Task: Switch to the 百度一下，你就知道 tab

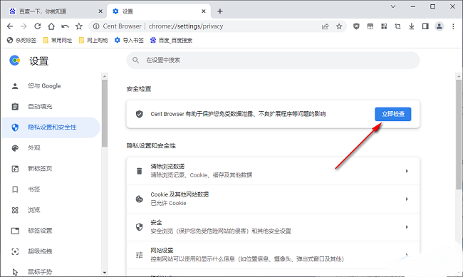Action: [x=56, y=11]
